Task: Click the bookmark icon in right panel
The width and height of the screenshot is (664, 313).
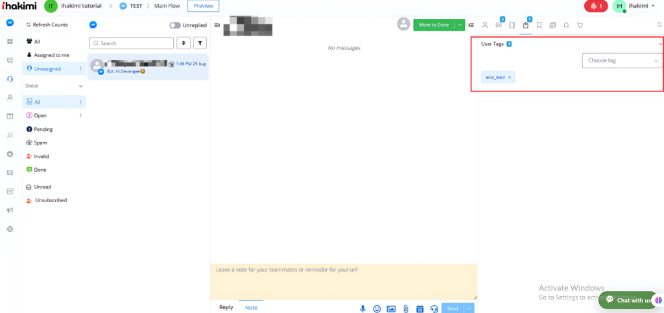Action: point(539,25)
